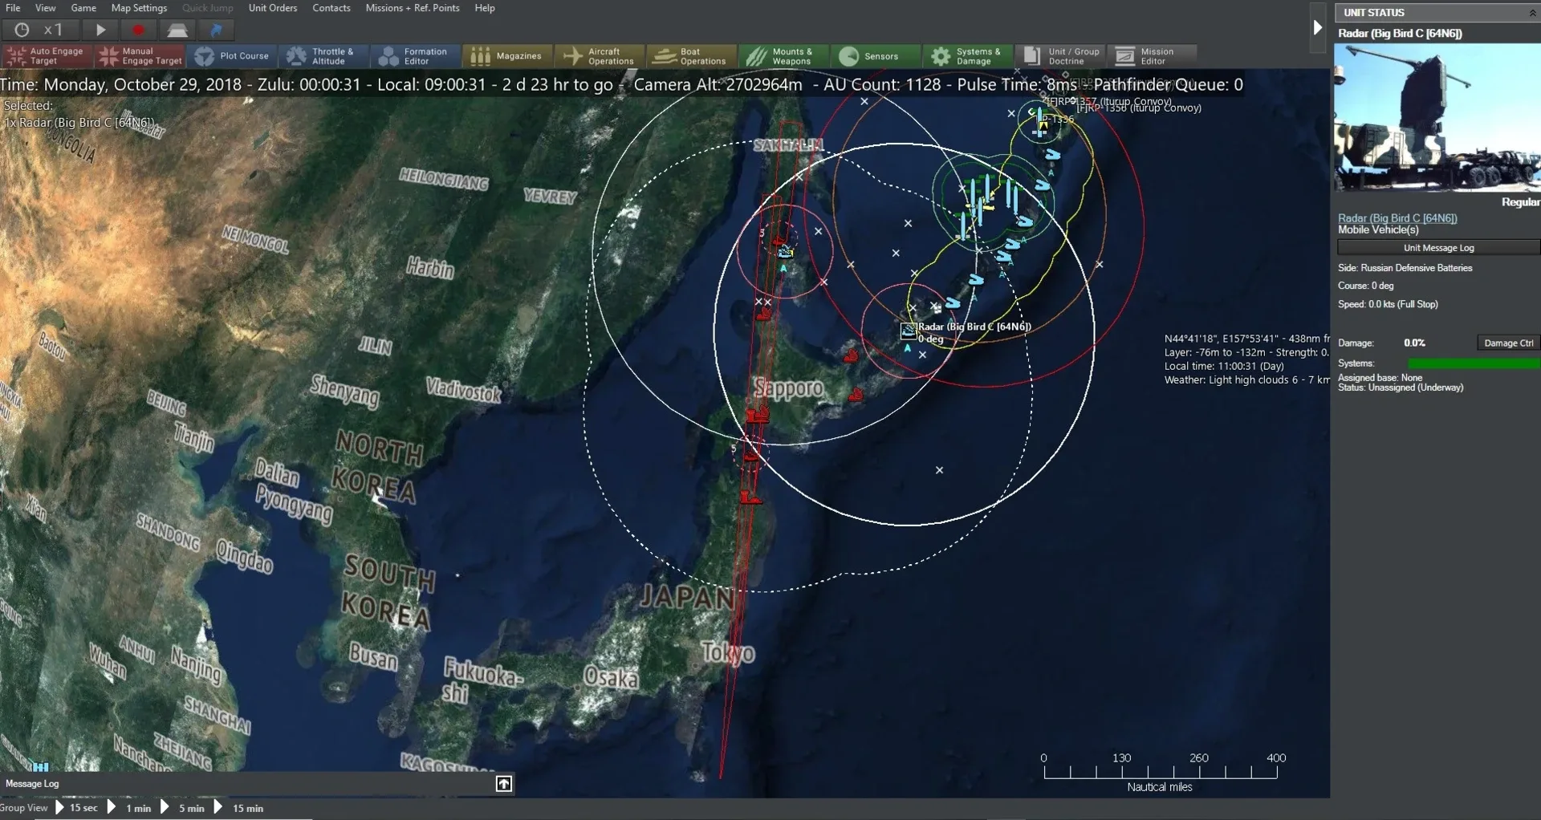Switch time step to 15 min
The image size is (1541, 820).
[x=246, y=808]
